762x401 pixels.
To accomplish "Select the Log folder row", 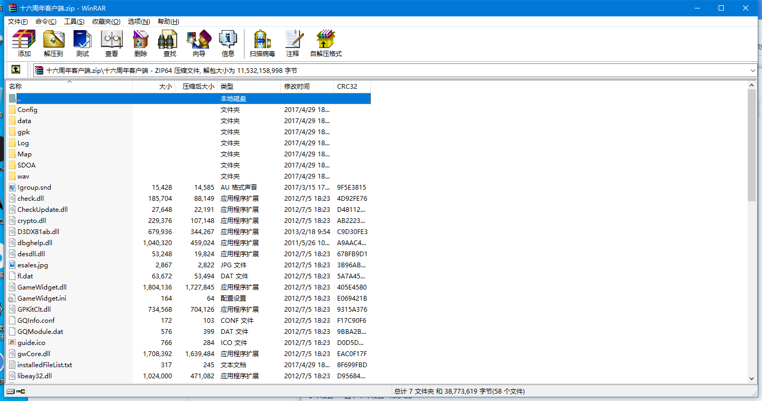I will point(189,143).
